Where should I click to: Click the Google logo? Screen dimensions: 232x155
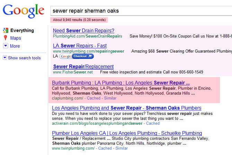click(x=23, y=11)
